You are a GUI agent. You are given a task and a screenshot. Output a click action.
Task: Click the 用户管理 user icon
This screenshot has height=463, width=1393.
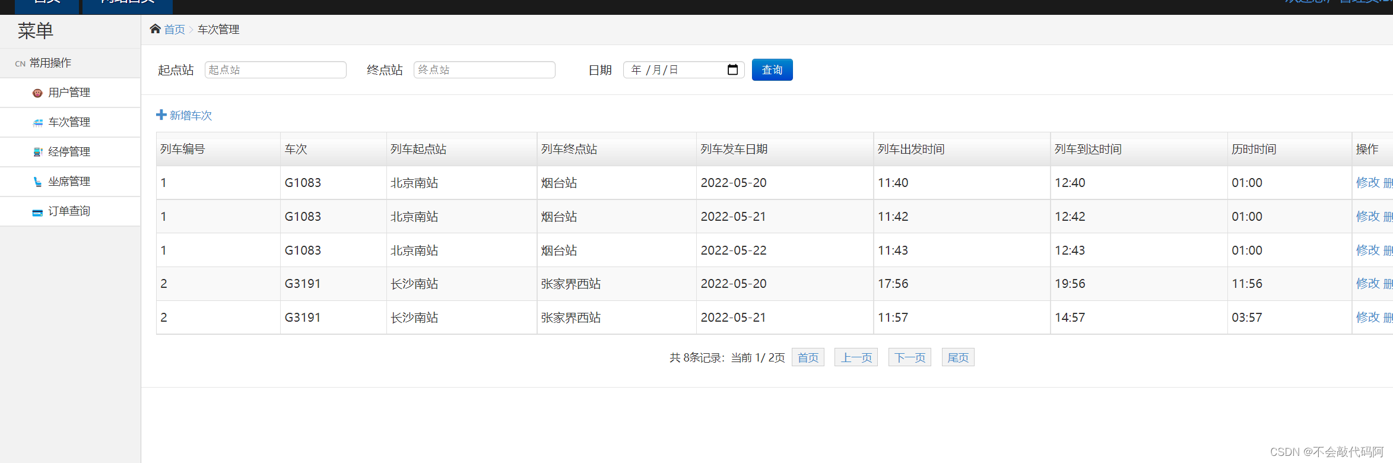point(37,93)
